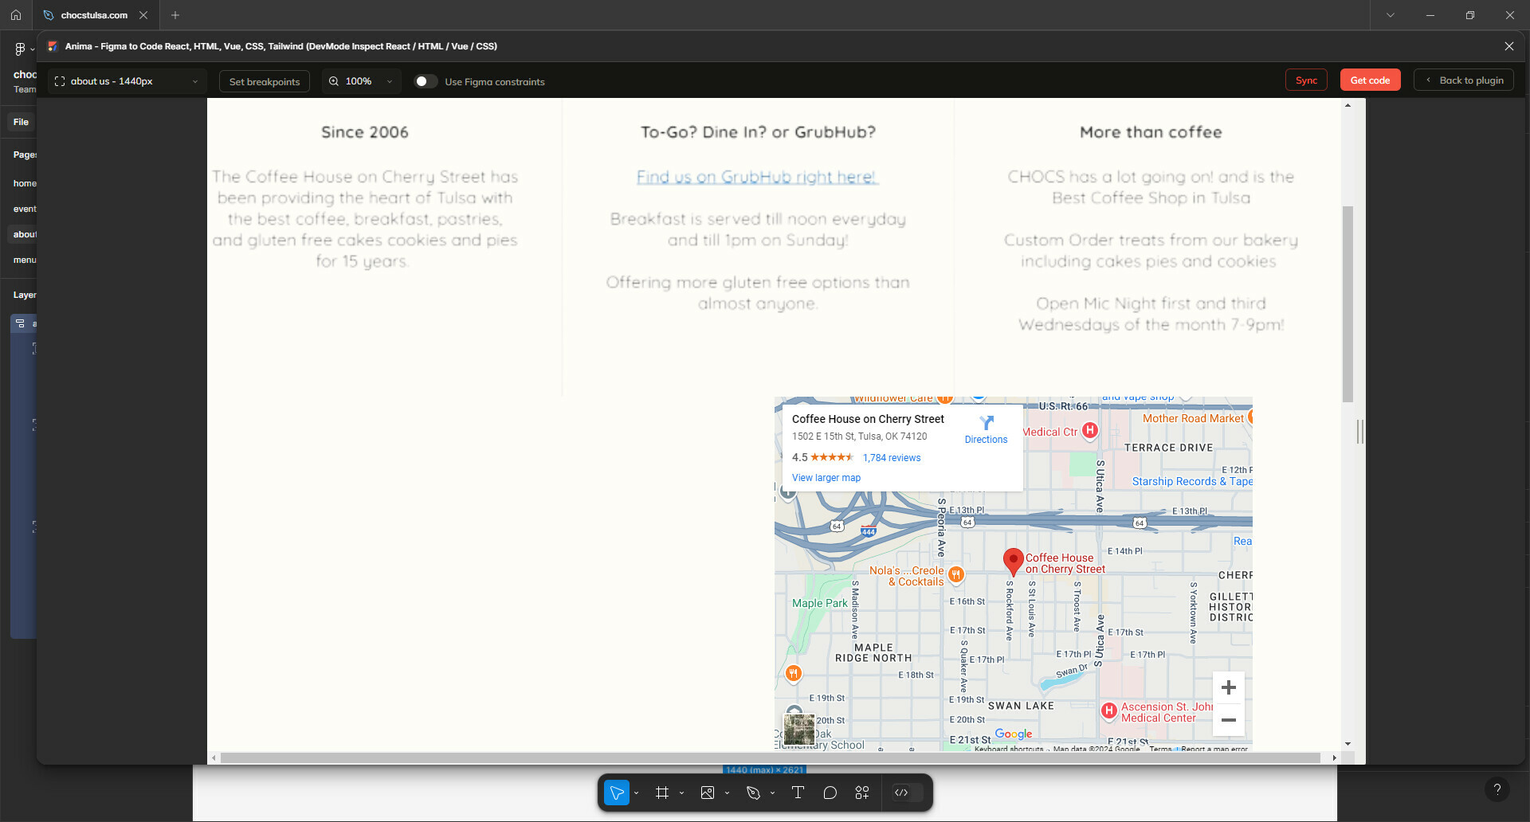The width and height of the screenshot is (1530, 822).
Task: Zoom in on the map with plus
Action: click(1229, 687)
